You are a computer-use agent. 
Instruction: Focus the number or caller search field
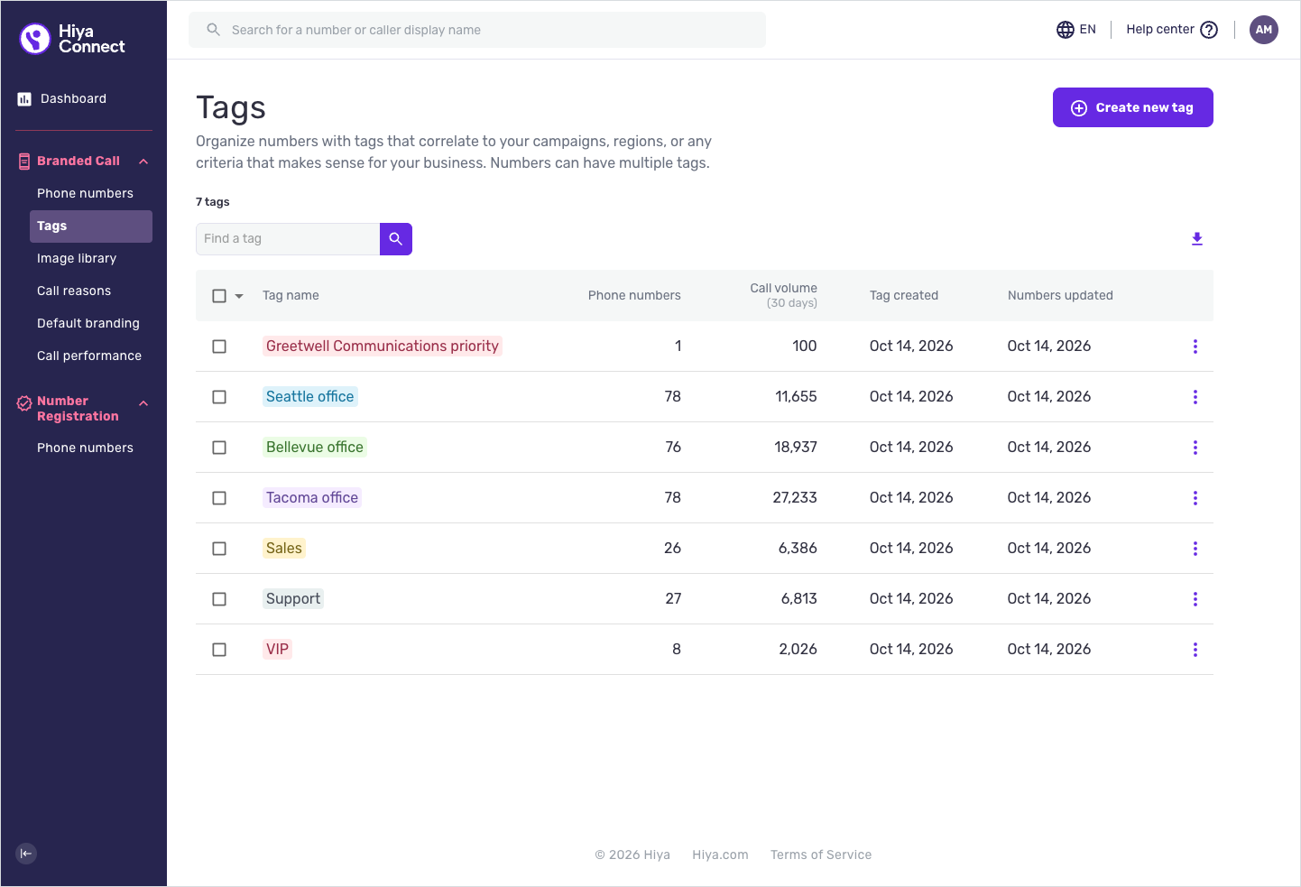click(477, 30)
